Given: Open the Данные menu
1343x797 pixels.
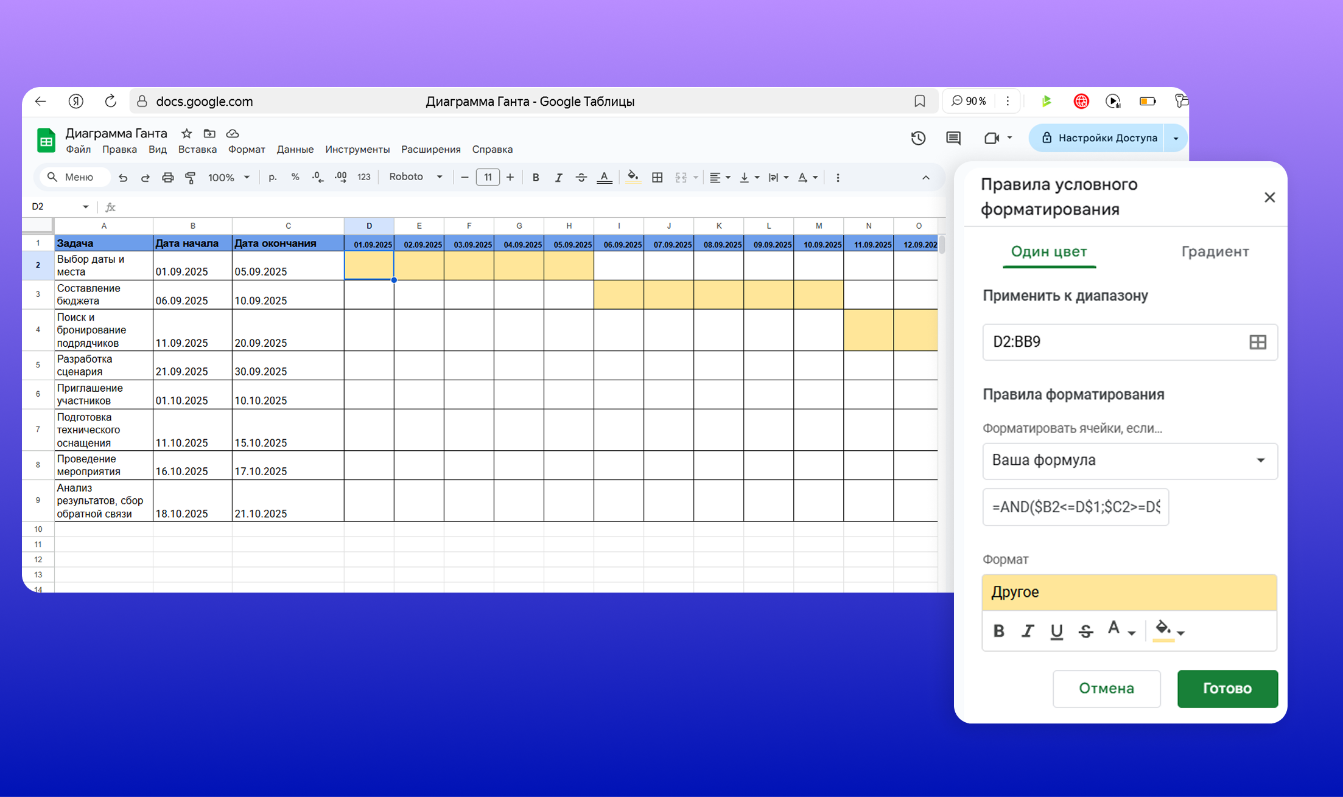Looking at the screenshot, I should pos(295,149).
